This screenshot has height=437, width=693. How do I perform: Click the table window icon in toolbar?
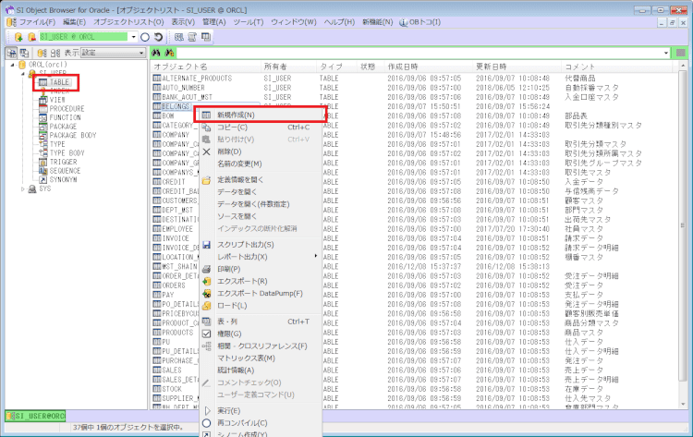point(206,37)
